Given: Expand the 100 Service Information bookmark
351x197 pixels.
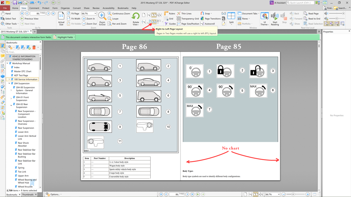Looking at the screenshot, I should coord(9,79).
